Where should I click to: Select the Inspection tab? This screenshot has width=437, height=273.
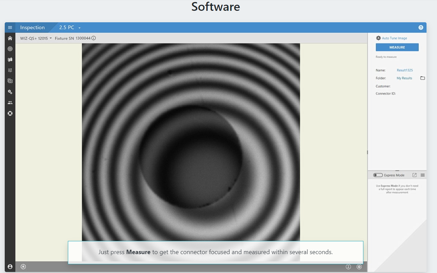click(32, 28)
